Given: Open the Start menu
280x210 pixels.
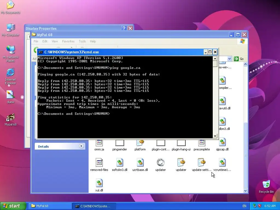Looking at the screenshot, I should 13,206.
